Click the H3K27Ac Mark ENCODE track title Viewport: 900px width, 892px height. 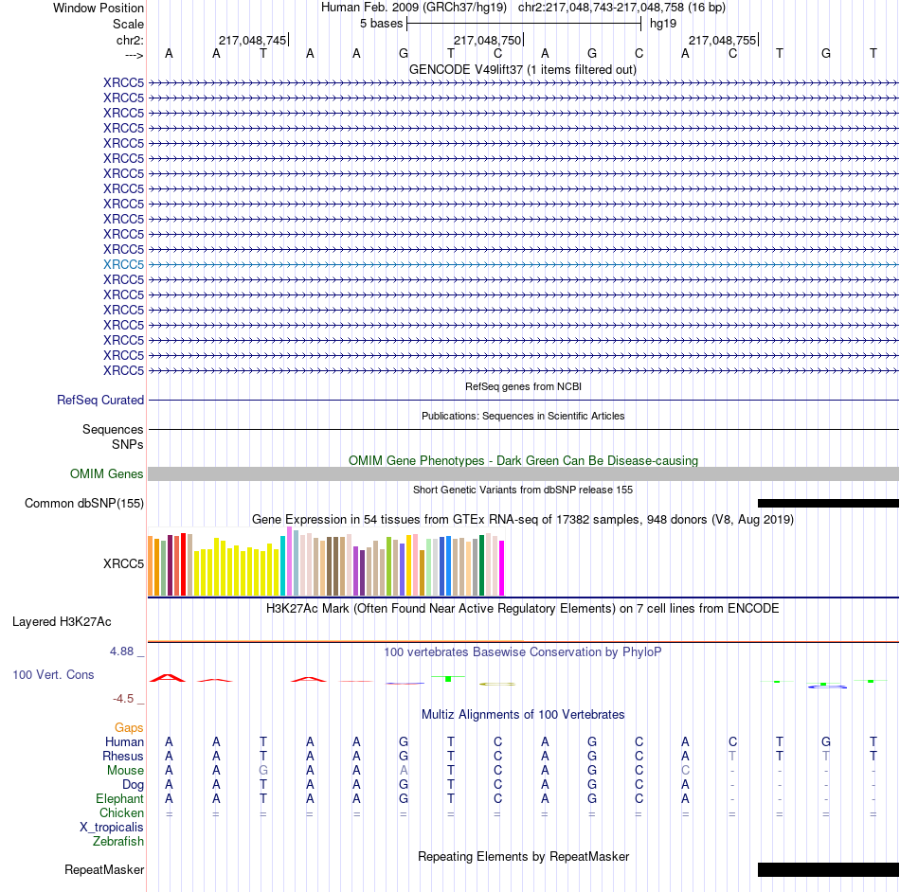[x=523, y=609]
